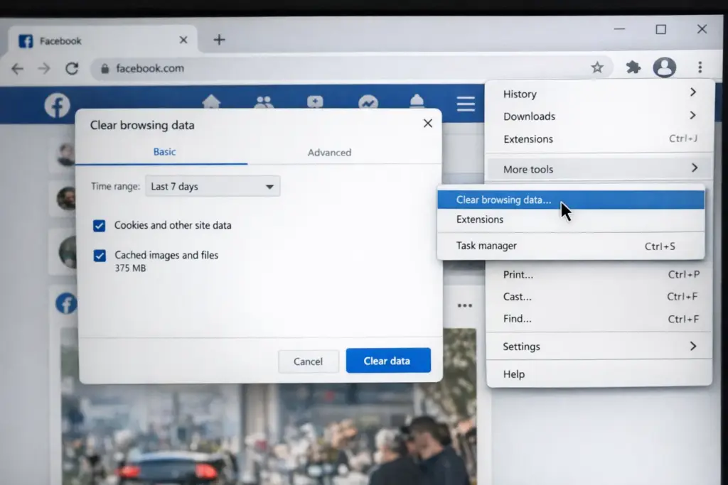
Task: Select the Facebook Home icon
Action: 211,102
